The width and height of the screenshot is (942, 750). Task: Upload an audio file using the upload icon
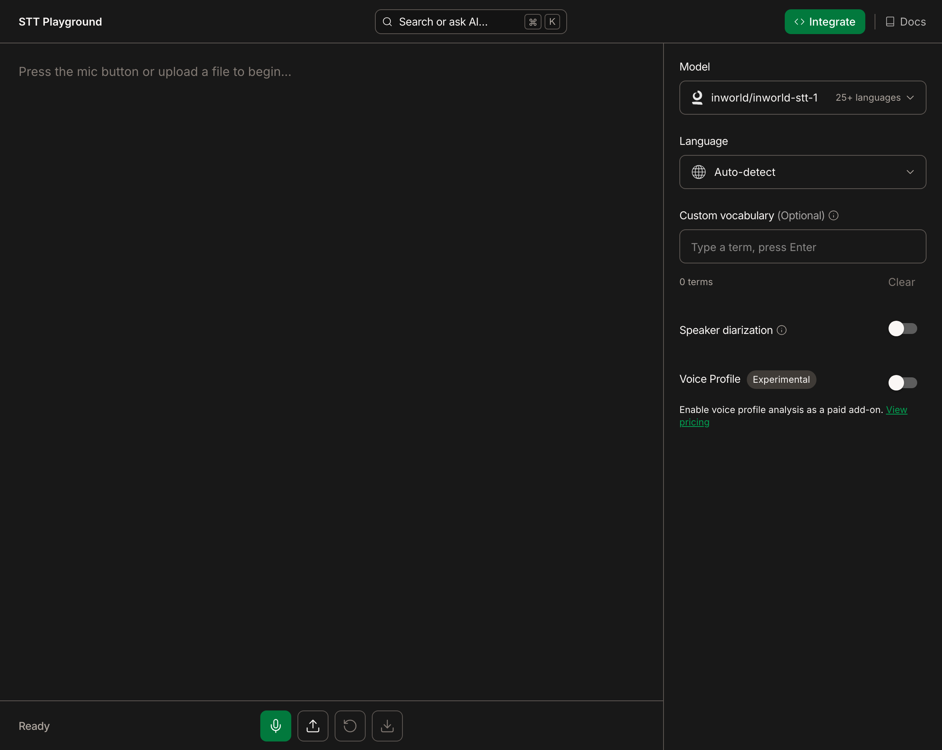click(x=313, y=726)
